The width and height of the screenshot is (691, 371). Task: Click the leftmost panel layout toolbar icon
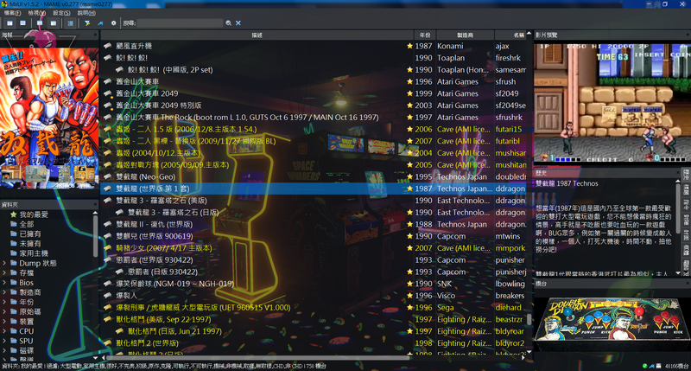pyautogui.click(x=10, y=23)
